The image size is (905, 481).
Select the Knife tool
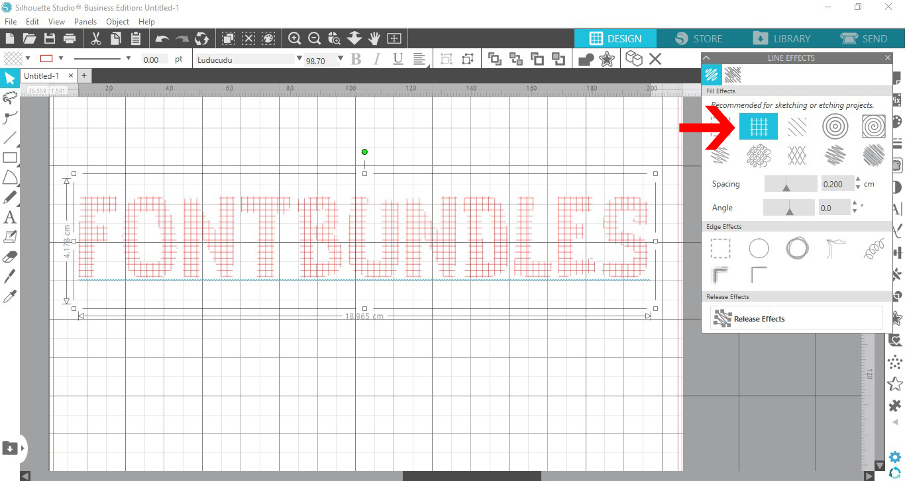(9, 276)
